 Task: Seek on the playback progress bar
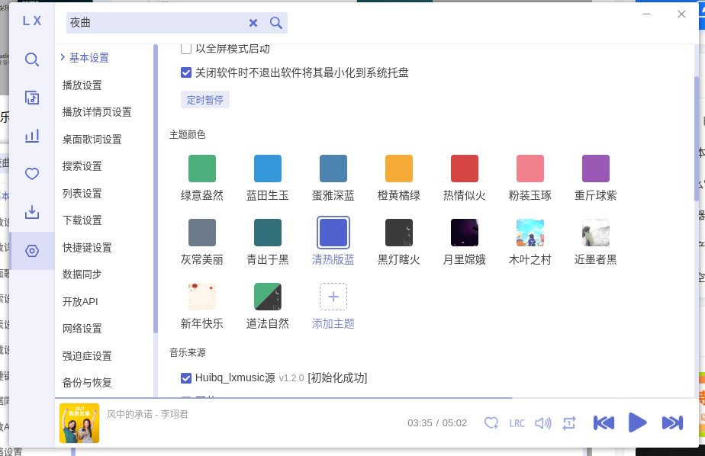pos(377,397)
